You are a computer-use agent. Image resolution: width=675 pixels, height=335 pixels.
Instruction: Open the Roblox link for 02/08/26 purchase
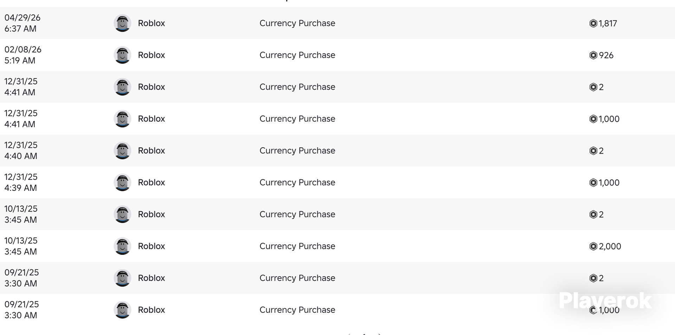(x=151, y=55)
